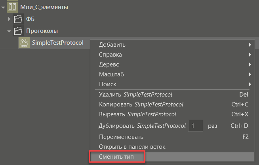The width and height of the screenshot is (259, 165).
Task: Collapse the Мои_С_элементы tree node
Action: (3, 7)
